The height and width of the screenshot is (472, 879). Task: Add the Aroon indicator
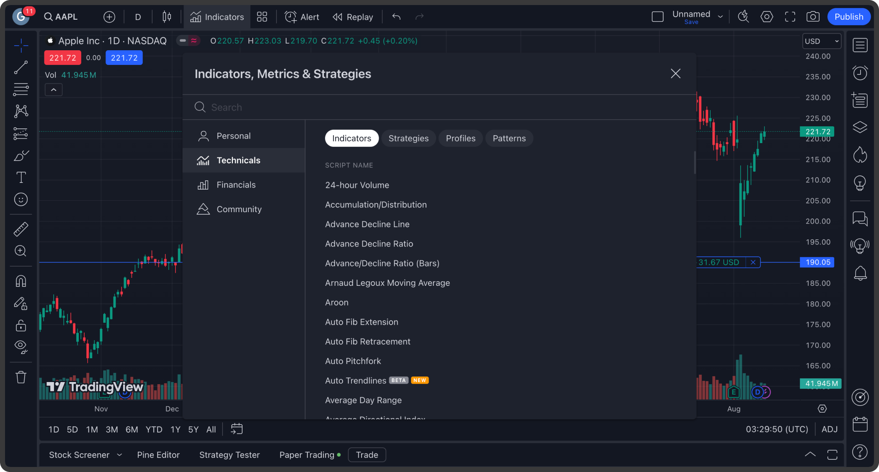pyautogui.click(x=337, y=303)
